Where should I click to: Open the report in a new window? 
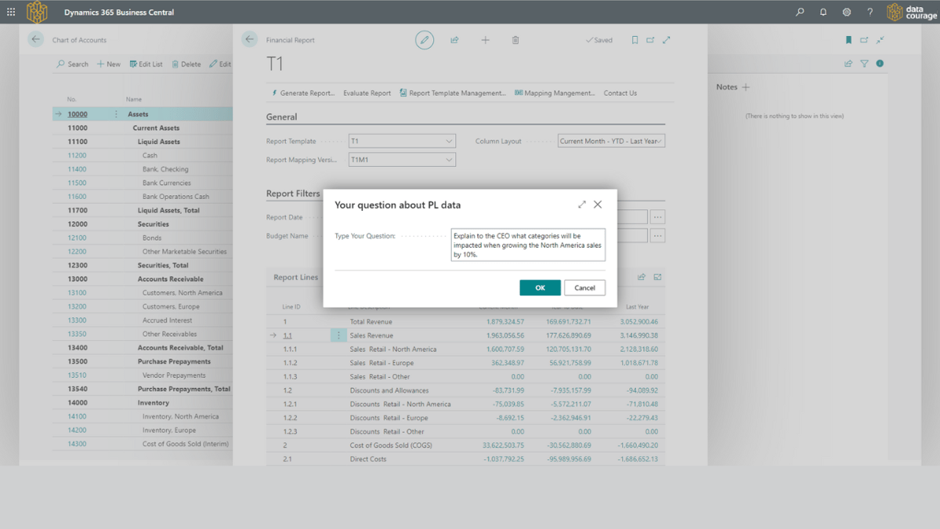click(x=651, y=39)
